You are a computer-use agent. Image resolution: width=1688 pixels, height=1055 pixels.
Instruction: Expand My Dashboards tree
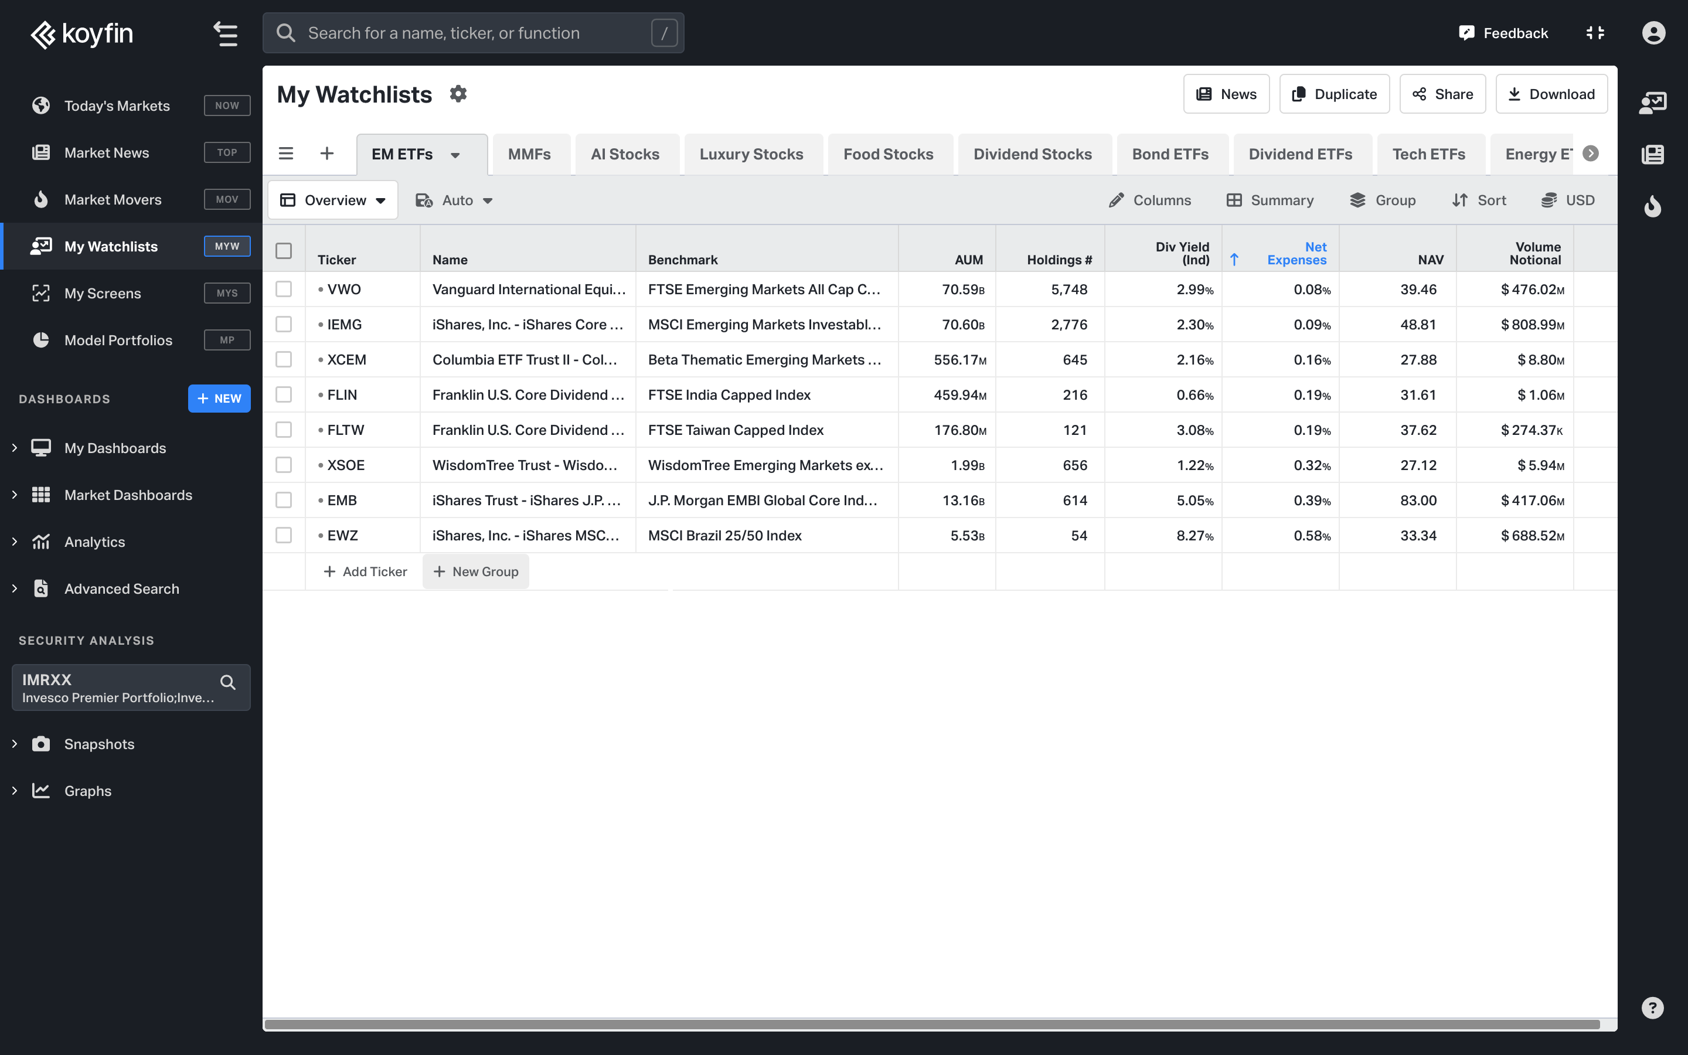pyautogui.click(x=15, y=447)
